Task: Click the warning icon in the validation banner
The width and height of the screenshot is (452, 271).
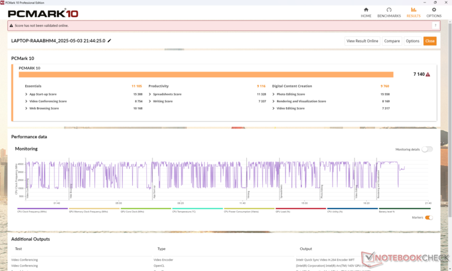Action: [11, 26]
